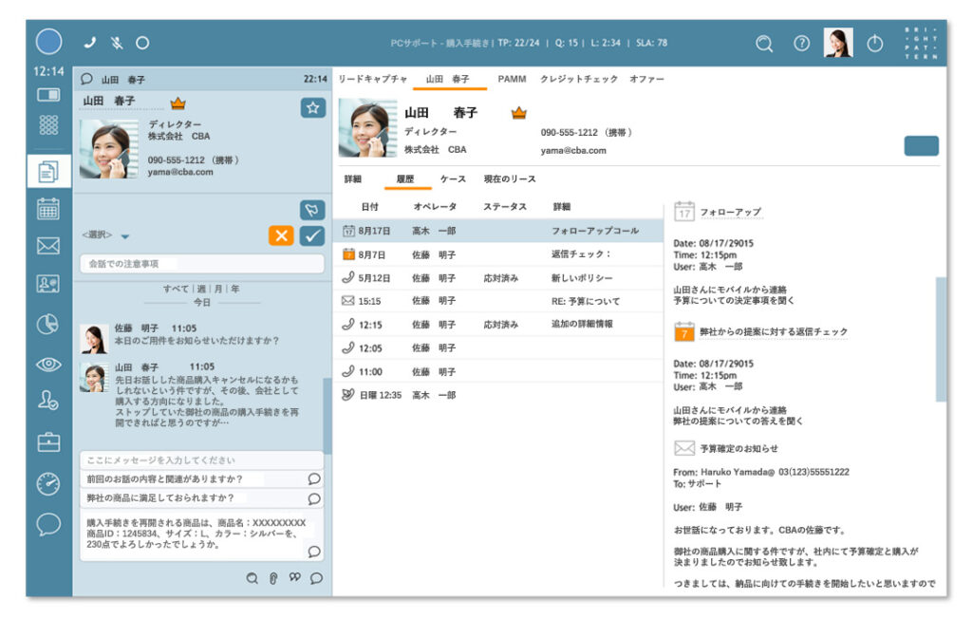Image resolution: width=972 pixels, height=619 pixels.
Task: Switch to the ケース tab
Action: point(453,178)
